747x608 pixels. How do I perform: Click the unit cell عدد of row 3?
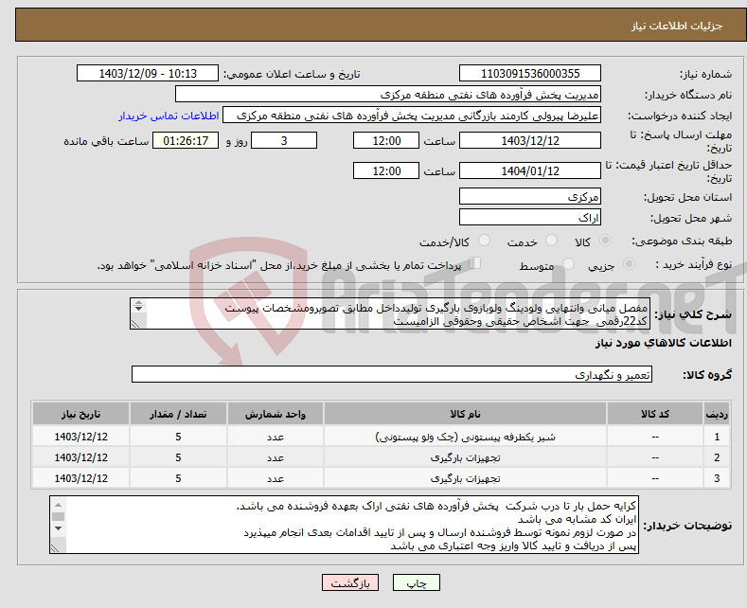pyautogui.click(x=276, y=478)
